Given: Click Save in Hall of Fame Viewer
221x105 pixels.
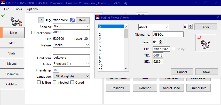Looking at the screenshot, I should [x=206, y=72].
